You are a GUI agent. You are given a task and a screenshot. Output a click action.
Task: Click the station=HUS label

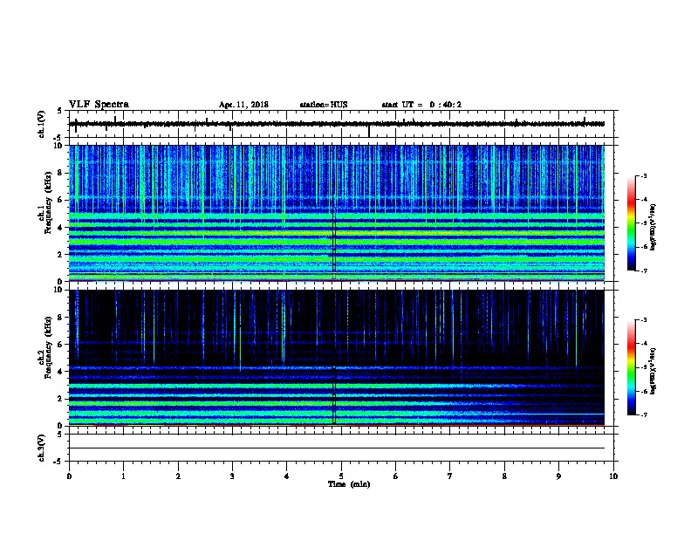324,105
